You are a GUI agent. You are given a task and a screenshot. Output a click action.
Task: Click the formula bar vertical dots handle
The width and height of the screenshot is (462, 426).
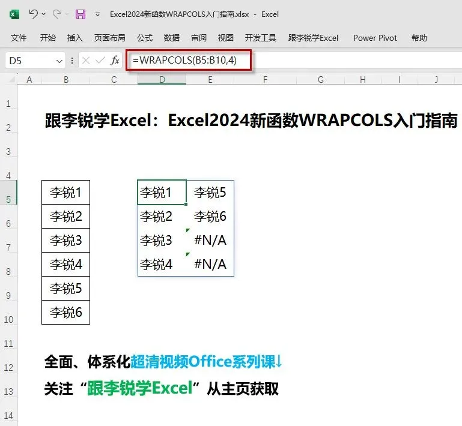coord(72,61)
